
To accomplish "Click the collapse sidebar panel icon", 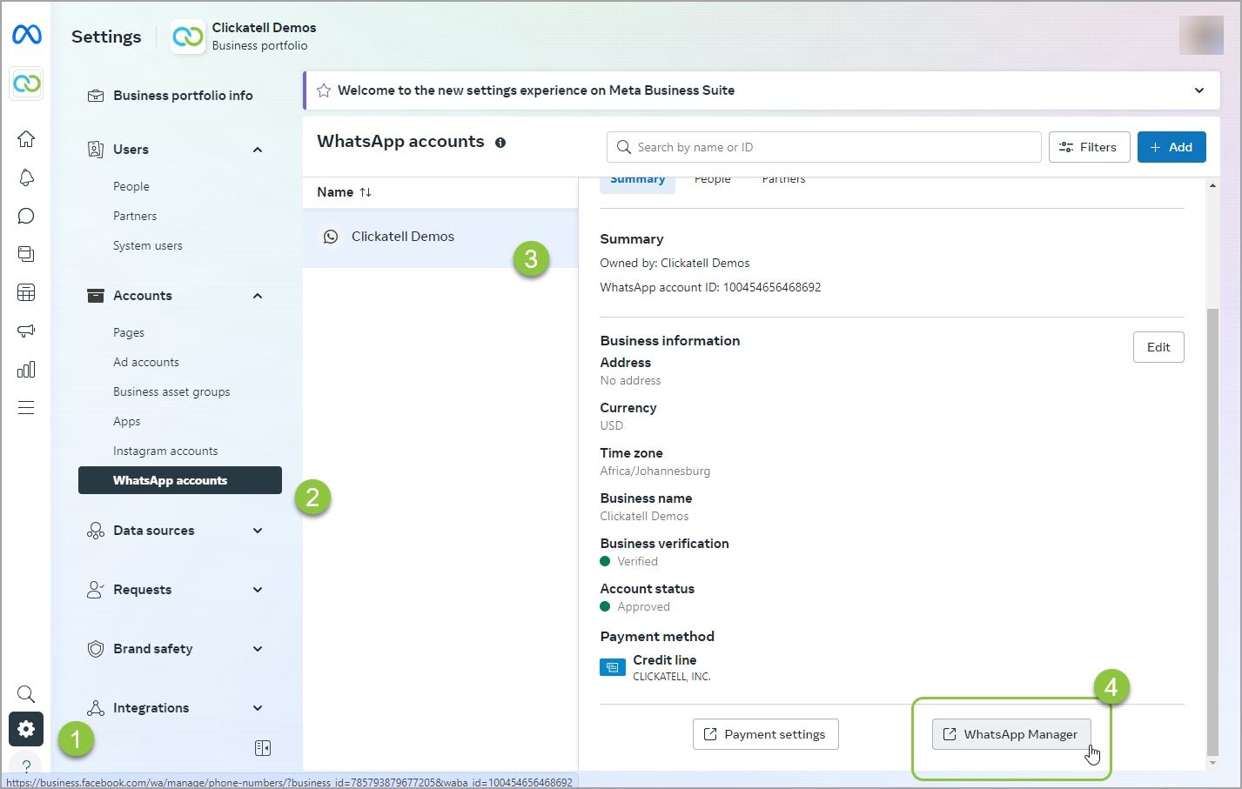I will (x=263, y=748).
